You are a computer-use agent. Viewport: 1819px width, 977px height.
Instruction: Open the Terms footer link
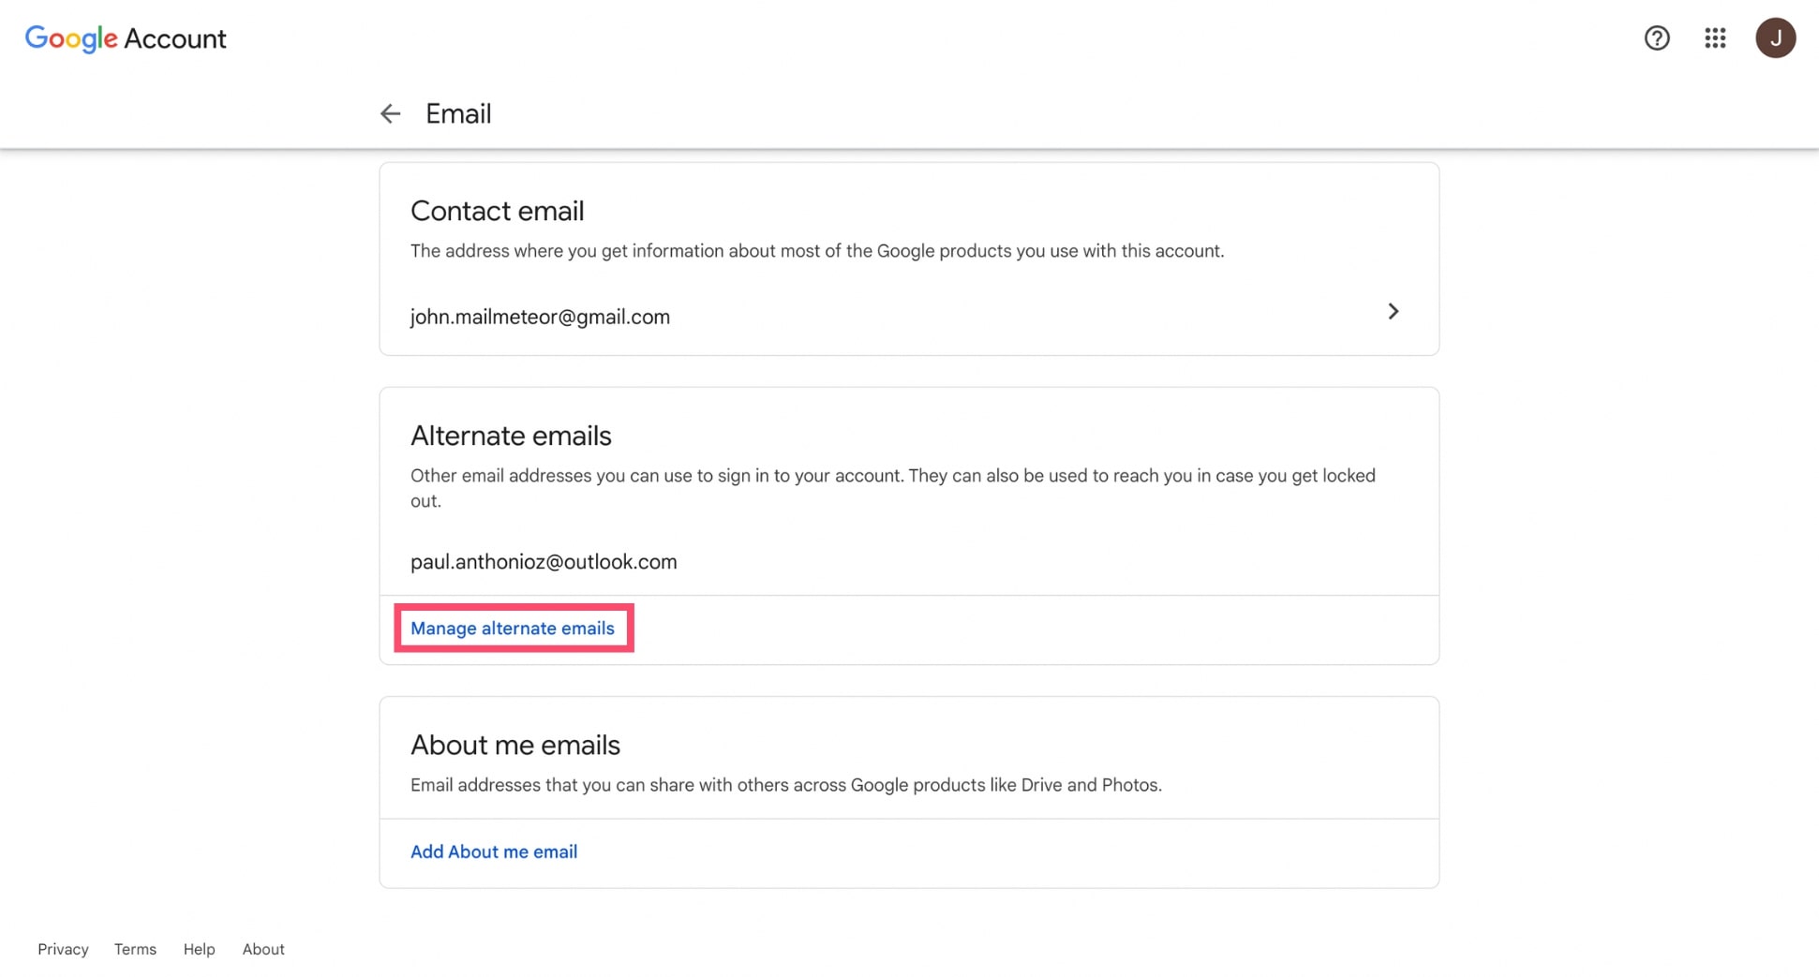coord(134,949)
